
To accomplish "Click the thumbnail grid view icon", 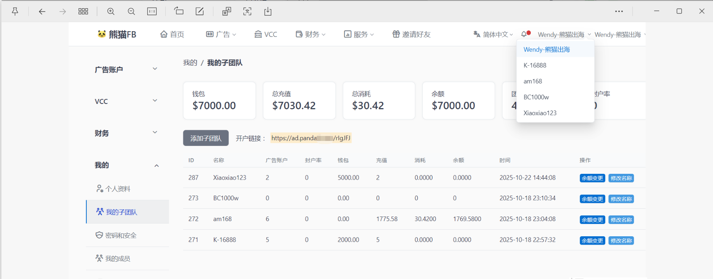I will point(83,12).
